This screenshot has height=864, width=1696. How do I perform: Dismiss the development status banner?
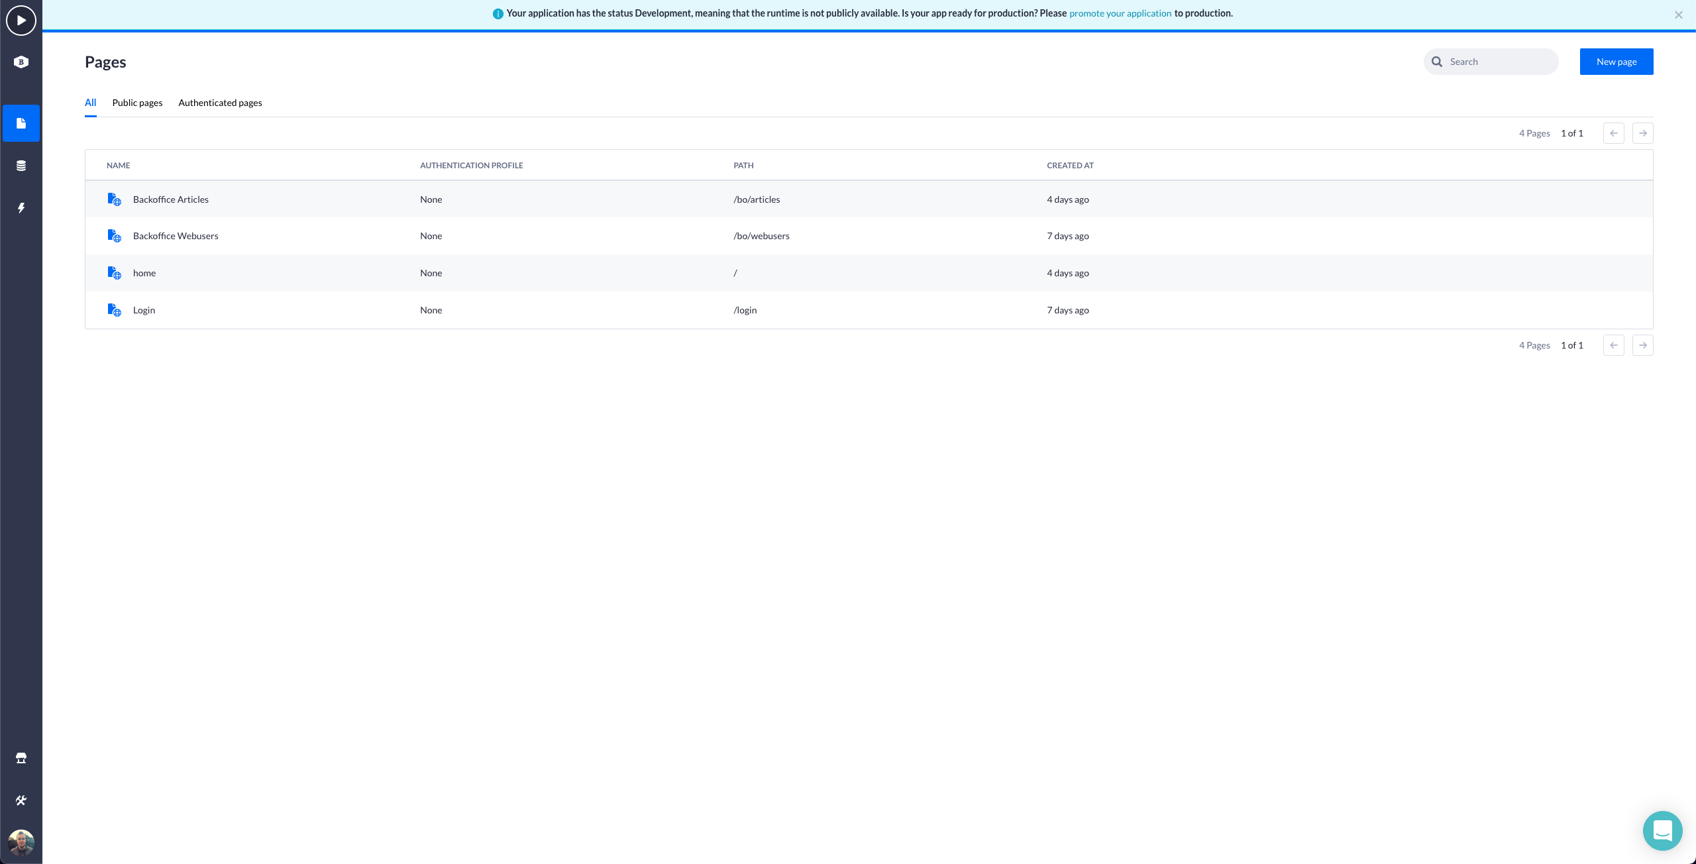1678,14
